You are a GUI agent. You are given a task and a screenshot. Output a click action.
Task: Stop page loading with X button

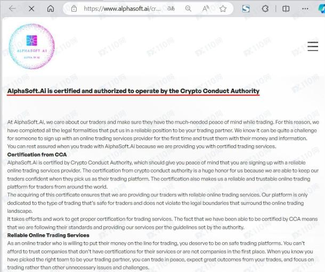coord(31,9)
